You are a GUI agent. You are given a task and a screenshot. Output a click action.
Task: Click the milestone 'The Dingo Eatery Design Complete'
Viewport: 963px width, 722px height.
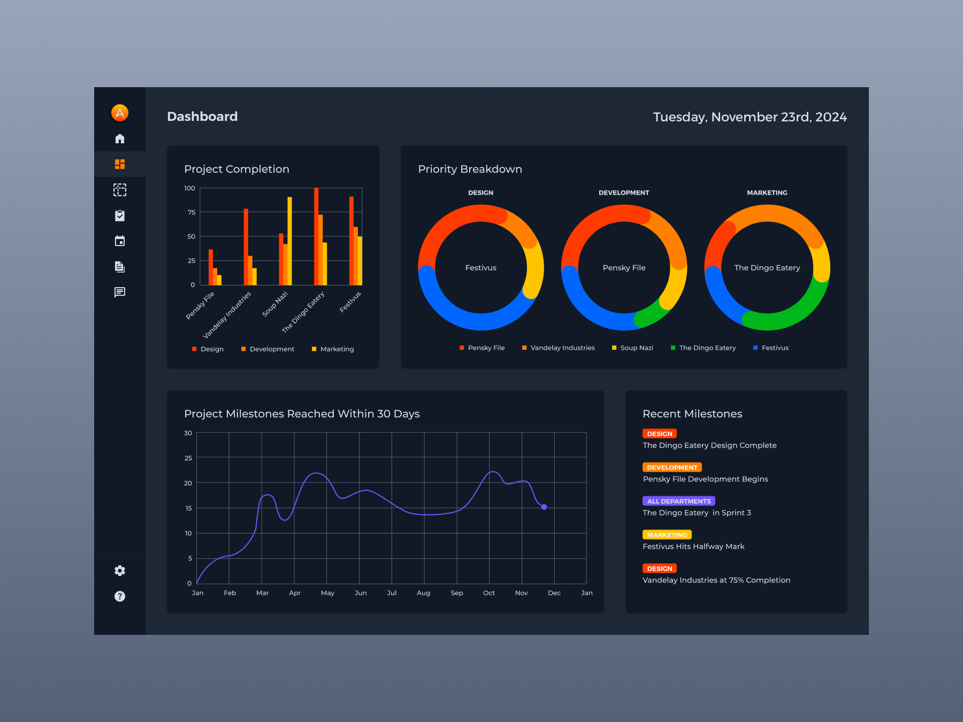pos(710,445)
